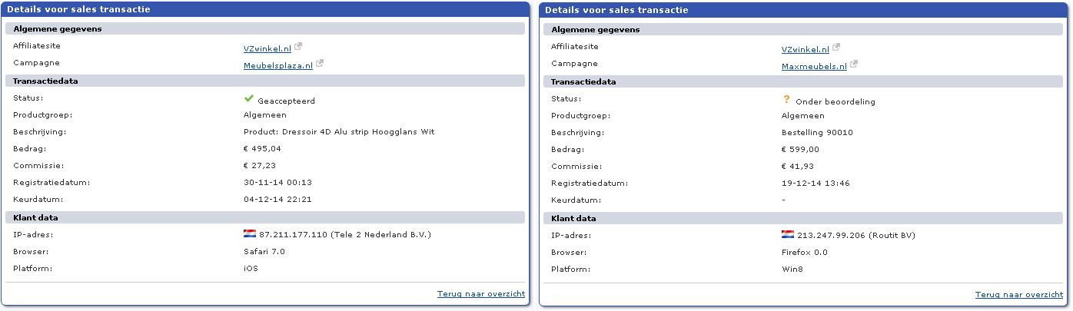Image resolution: width=1073 pixels, height=311 pixels.
Task: Open the Maxmeubels.nl campaign link
Action: (x=814, y=66)
